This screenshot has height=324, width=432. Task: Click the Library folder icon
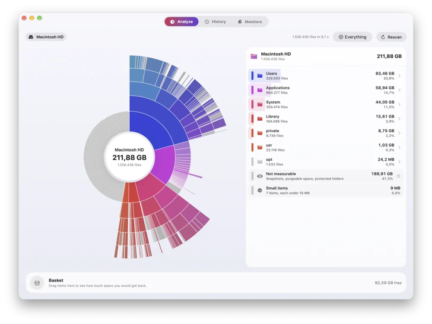coord(260,119)
